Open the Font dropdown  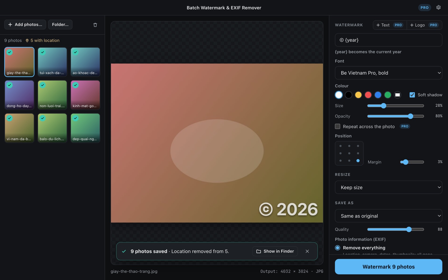388,73
